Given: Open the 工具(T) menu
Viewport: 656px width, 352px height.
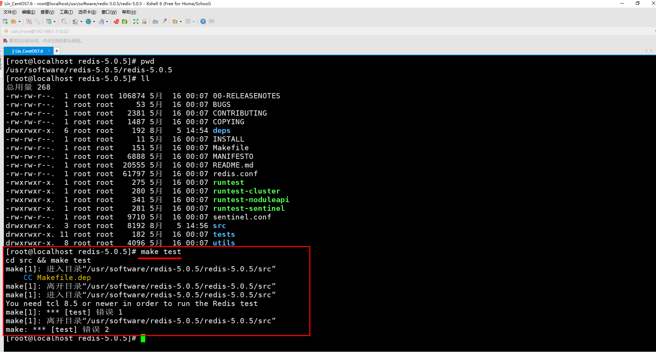Looking at the screenshot, I should (66, 12).
